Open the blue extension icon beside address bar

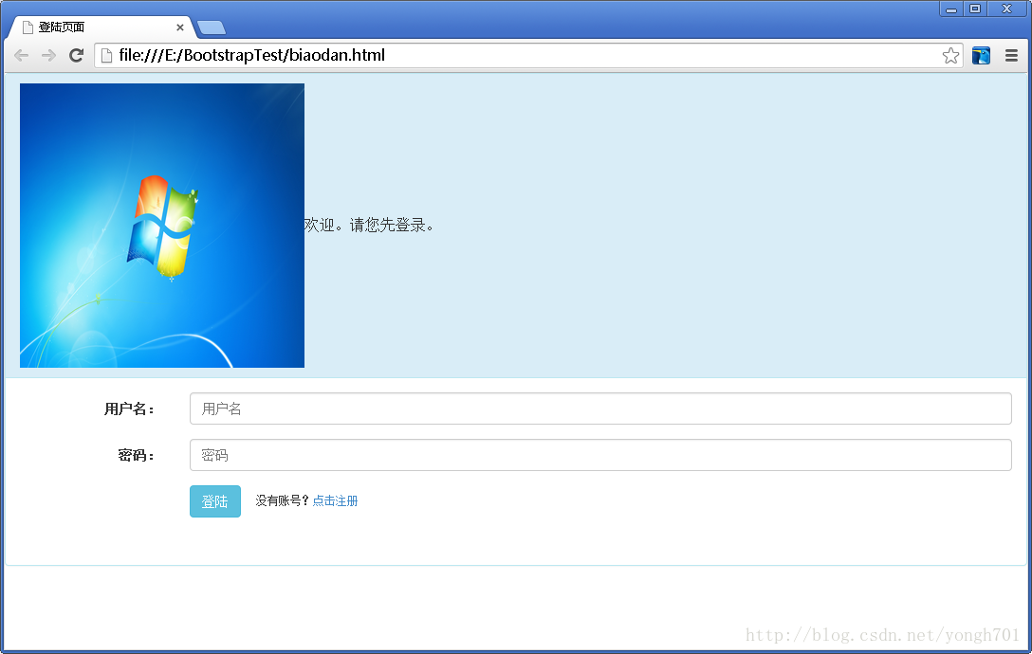tap(981, 56)
